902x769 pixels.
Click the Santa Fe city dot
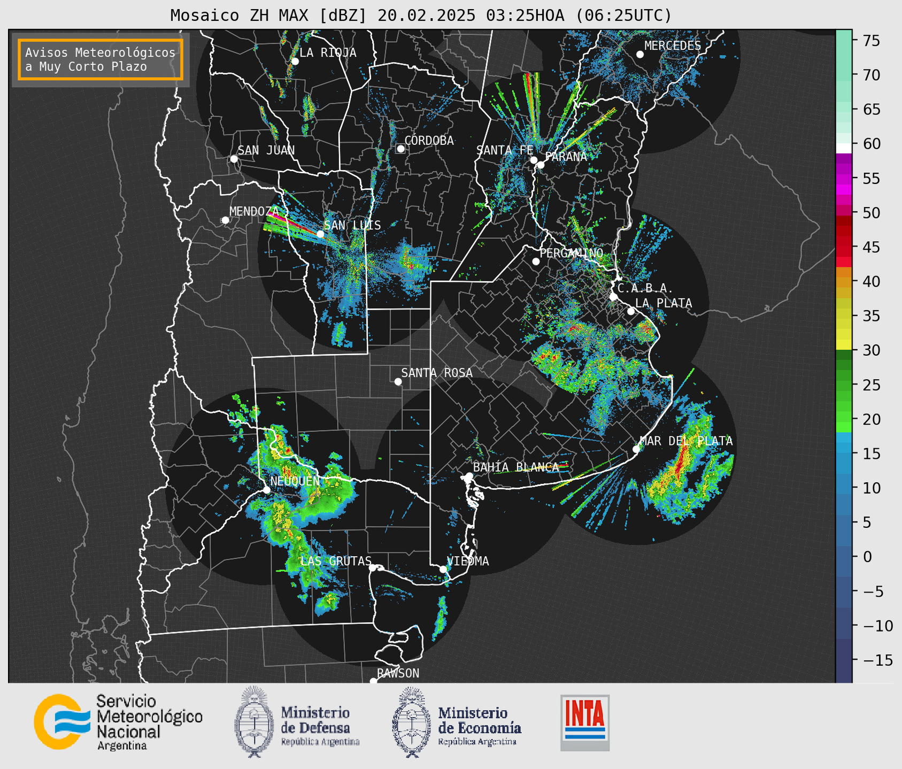[x=534, y=160]
